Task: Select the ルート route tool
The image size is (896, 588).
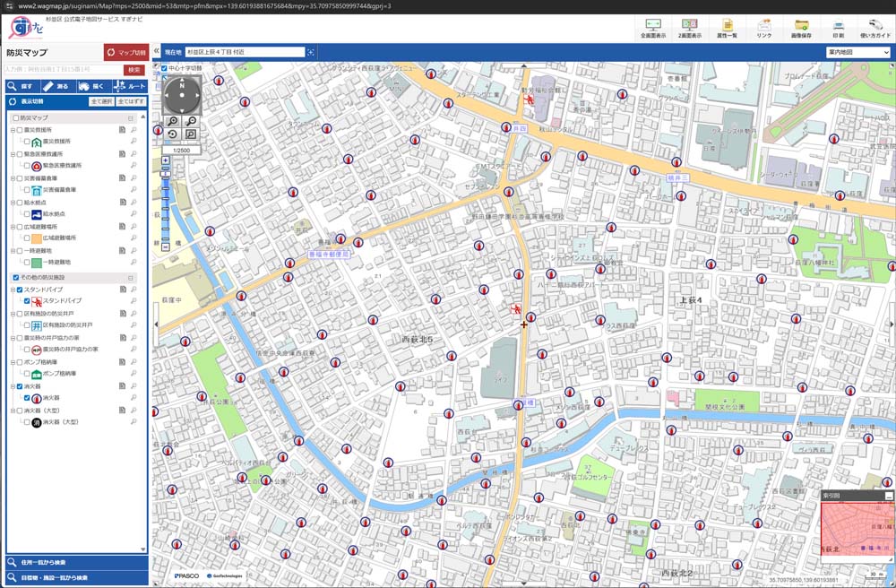Action: coord(130,86)
